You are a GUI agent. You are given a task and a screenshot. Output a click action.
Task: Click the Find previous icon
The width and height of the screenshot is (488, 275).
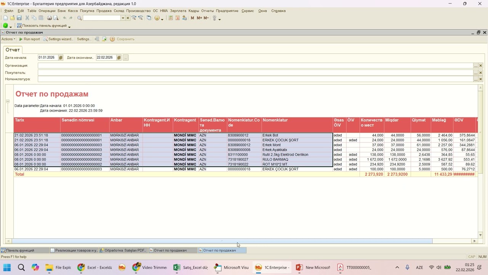(x=141, y=18)
